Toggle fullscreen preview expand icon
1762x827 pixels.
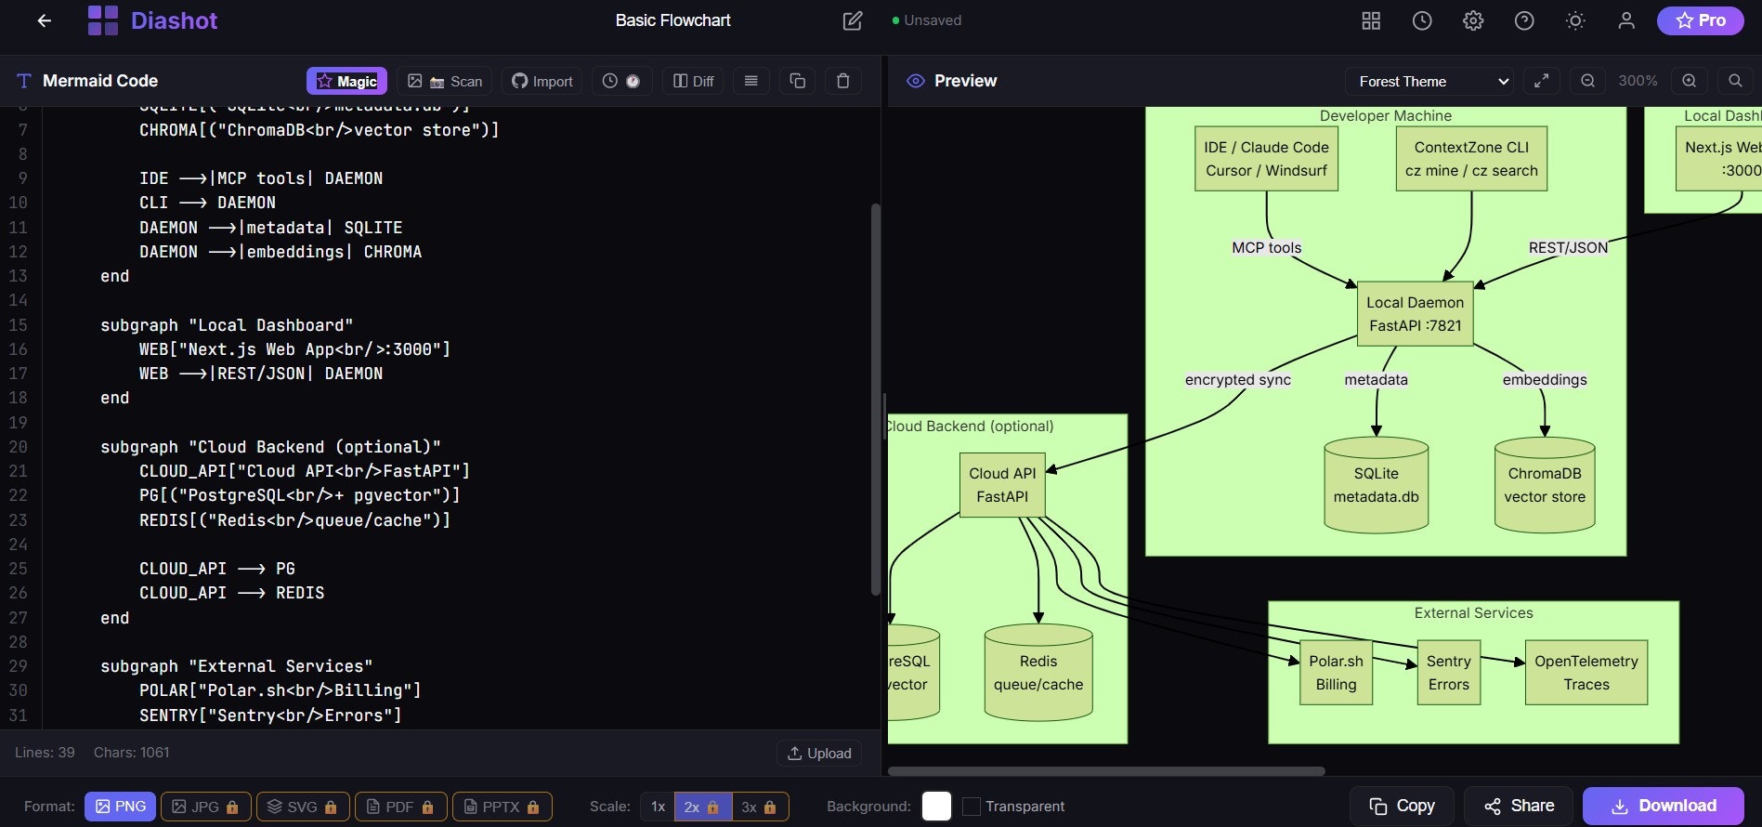[x=1541, y=81]
